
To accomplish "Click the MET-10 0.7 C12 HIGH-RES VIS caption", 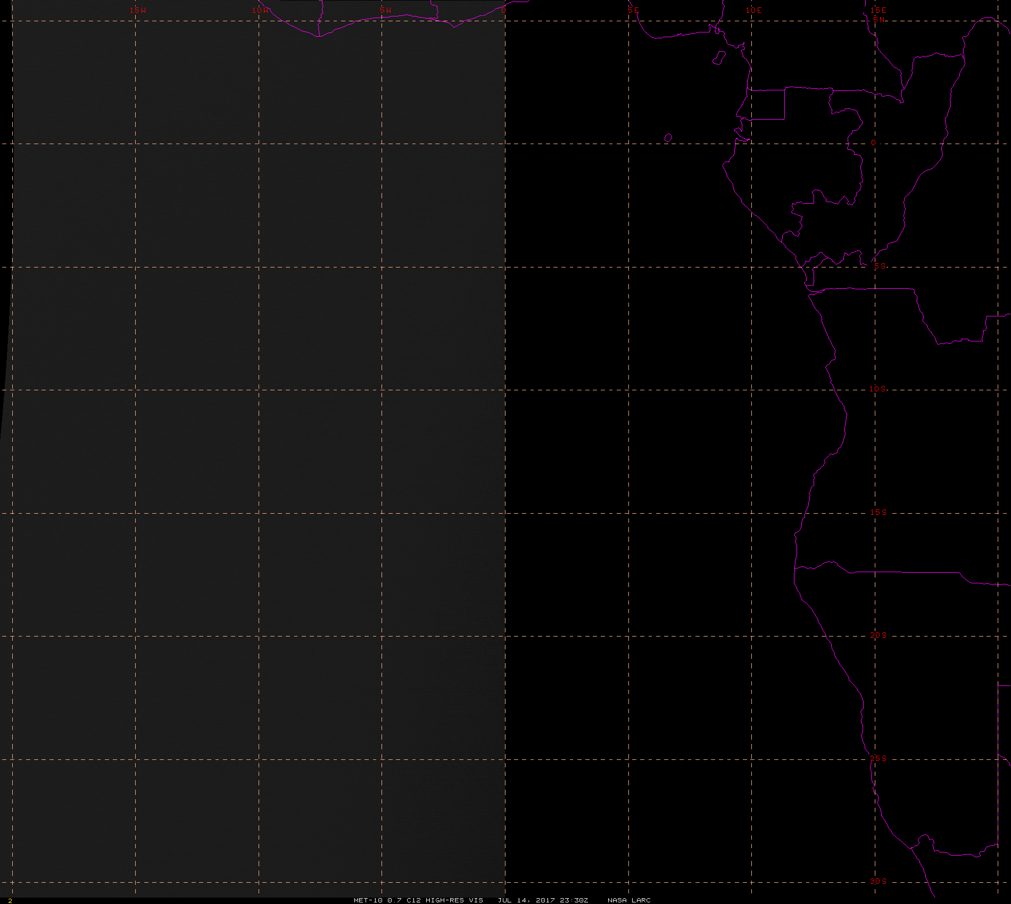I will click(x=418, y=900).
